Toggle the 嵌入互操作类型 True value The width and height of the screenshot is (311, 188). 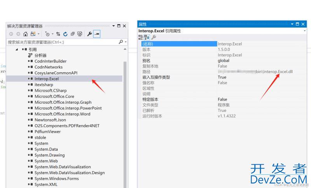222,77
